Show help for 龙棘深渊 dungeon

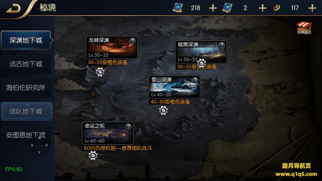133,41
